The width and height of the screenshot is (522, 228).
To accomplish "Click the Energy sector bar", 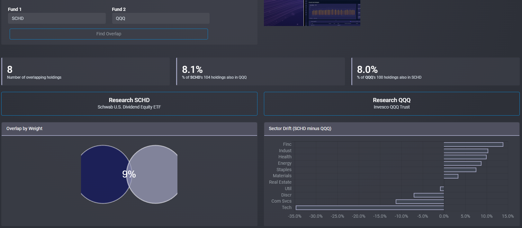I will click(x=463, y=163).
